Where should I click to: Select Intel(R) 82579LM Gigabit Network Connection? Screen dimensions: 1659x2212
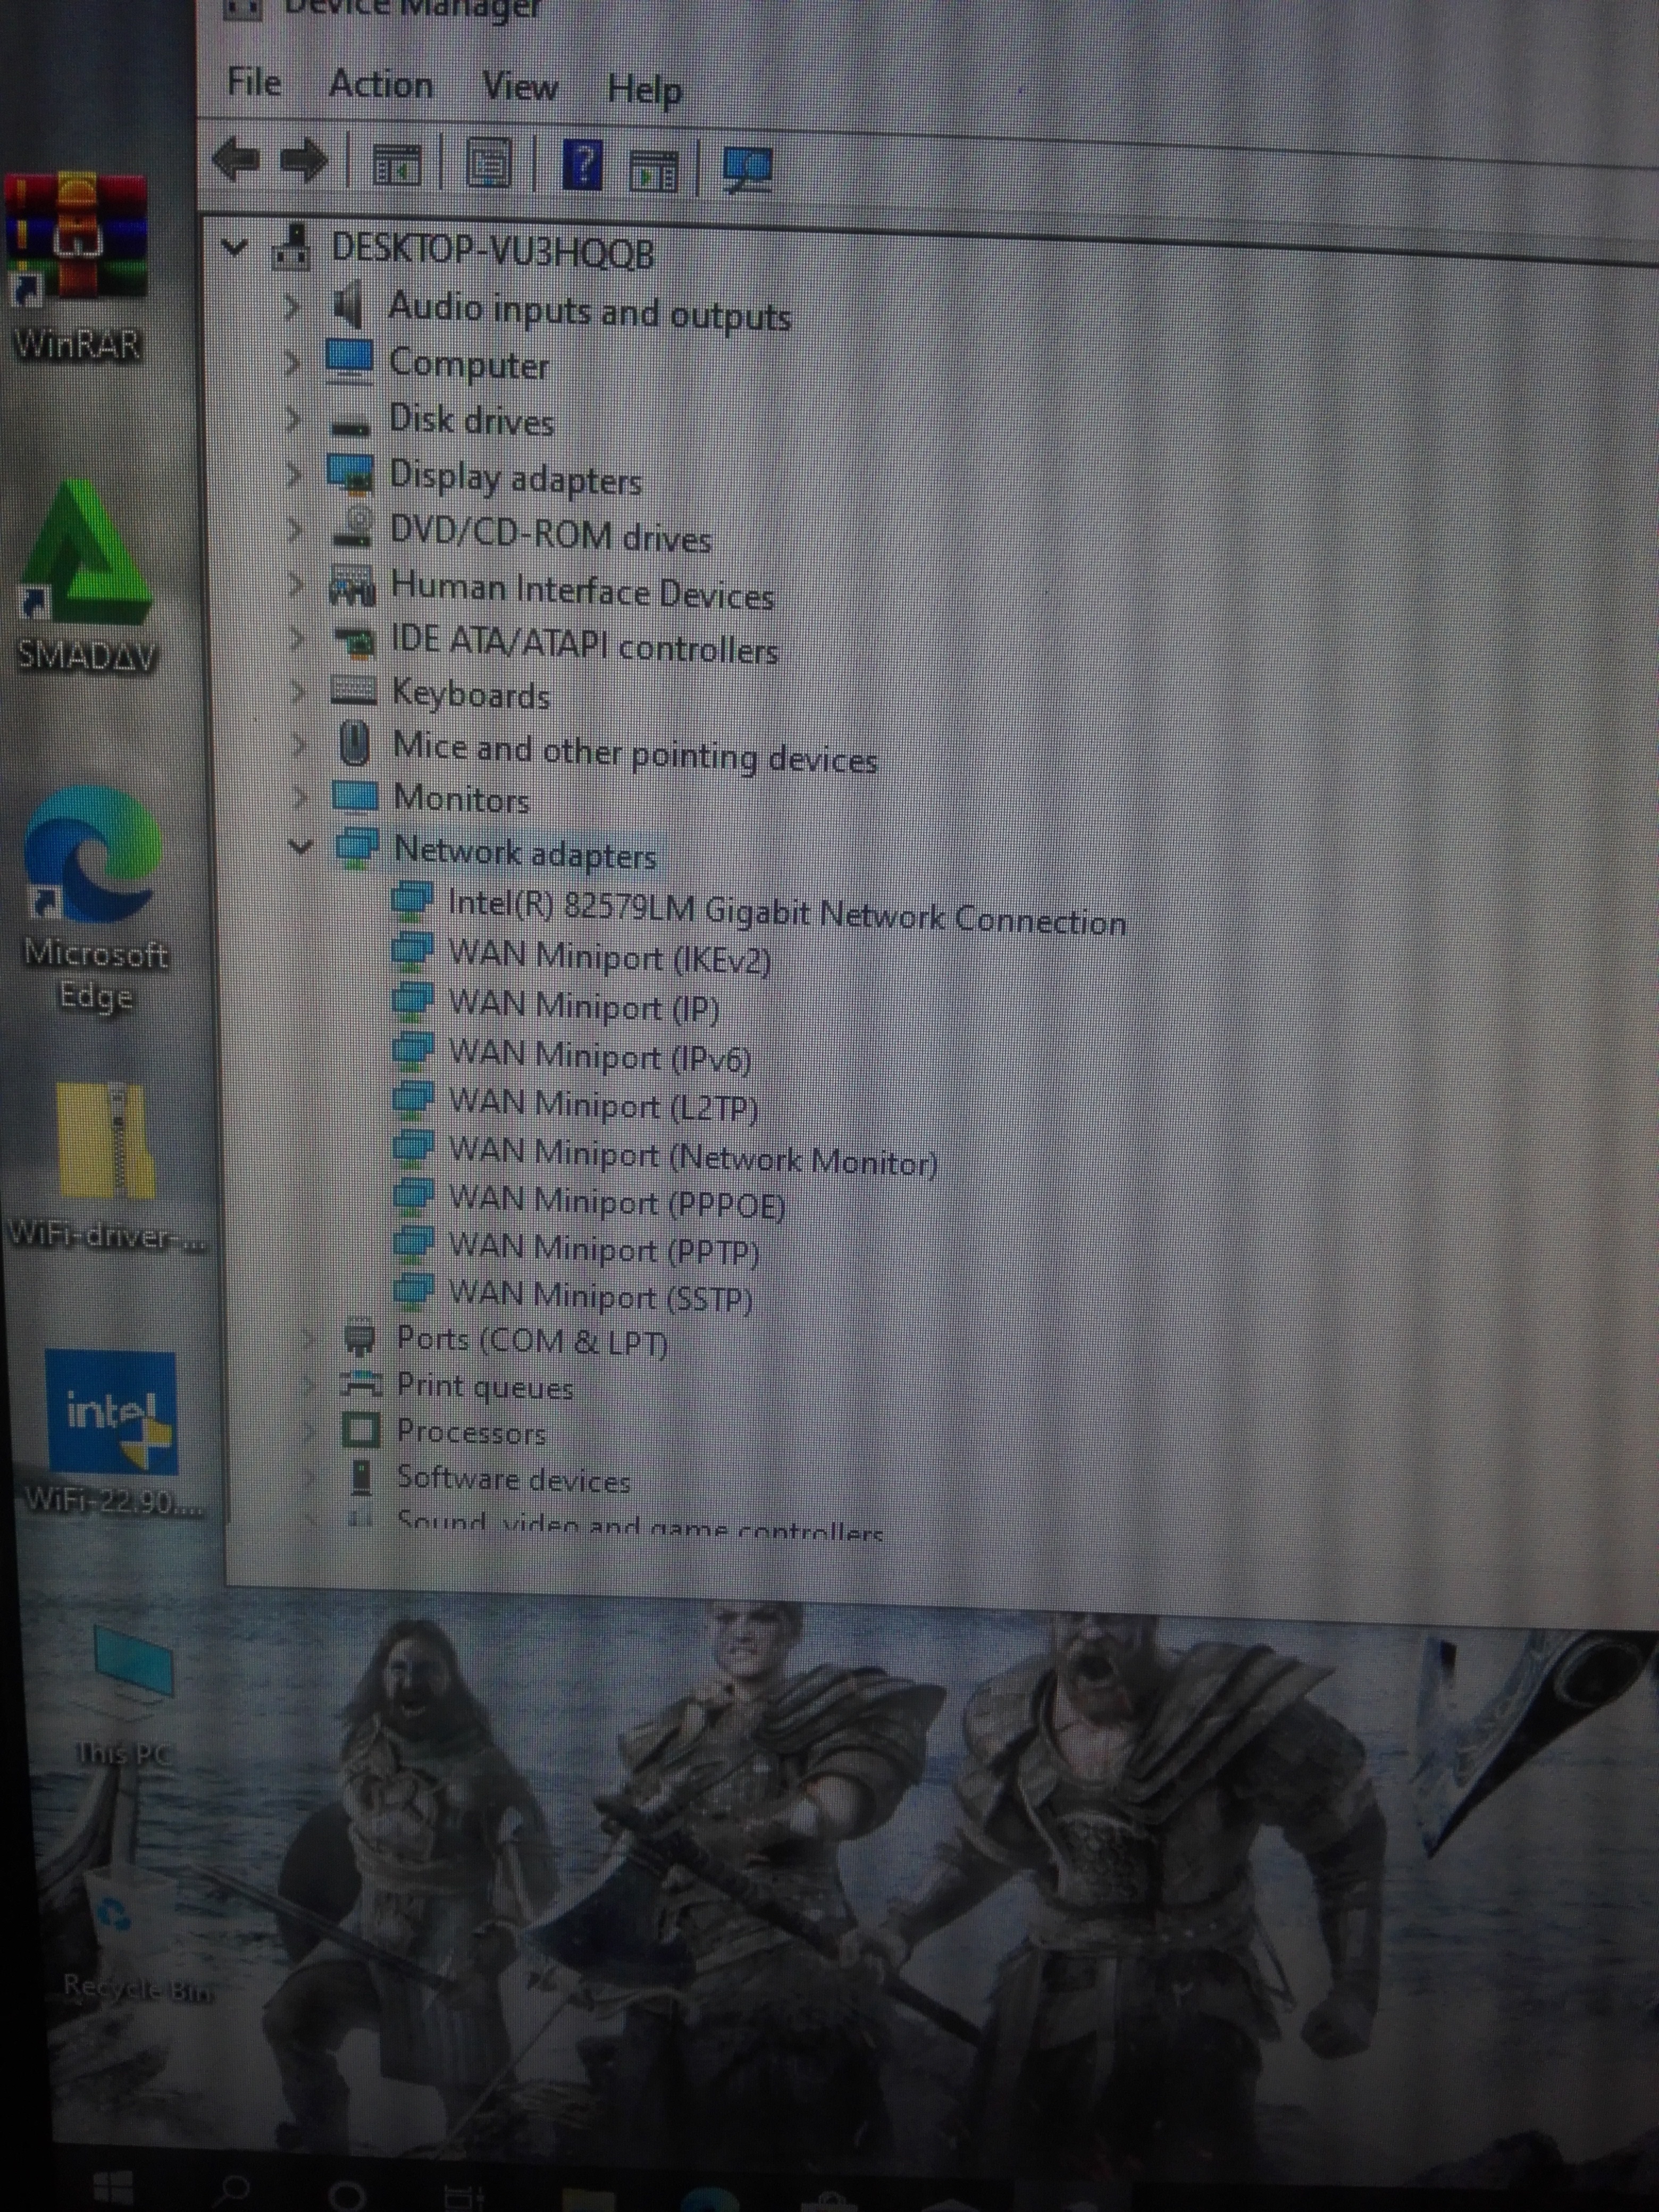787,913
